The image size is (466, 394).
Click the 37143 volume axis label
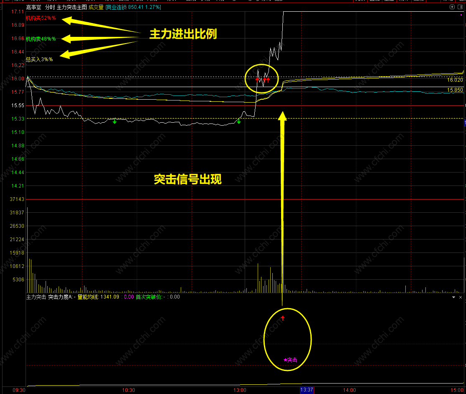(x=17, y=199)
